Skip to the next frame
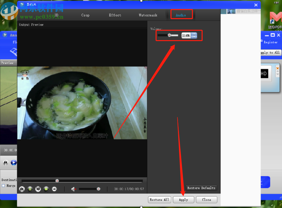 (53, 189)
